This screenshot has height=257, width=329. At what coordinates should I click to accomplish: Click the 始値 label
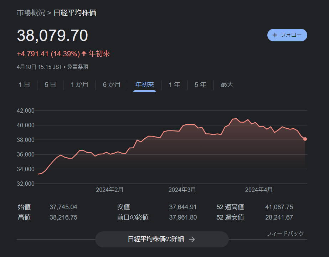[24, 207]
